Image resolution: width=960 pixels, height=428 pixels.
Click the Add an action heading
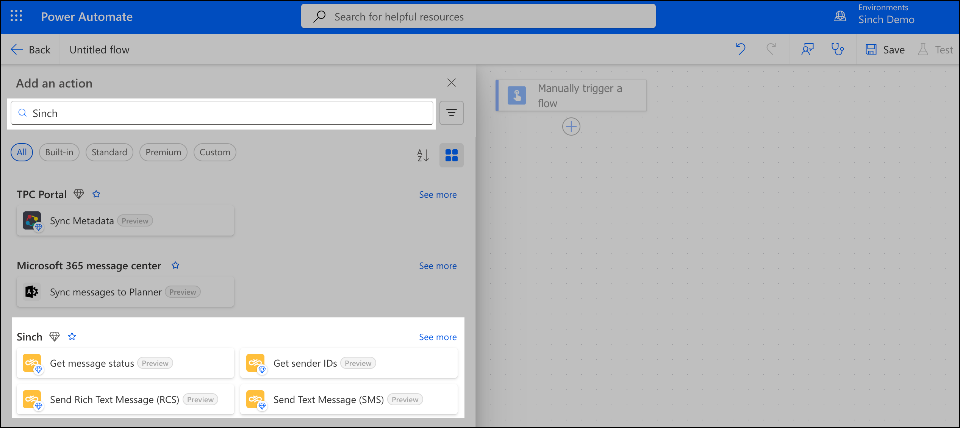coord(54,83)
